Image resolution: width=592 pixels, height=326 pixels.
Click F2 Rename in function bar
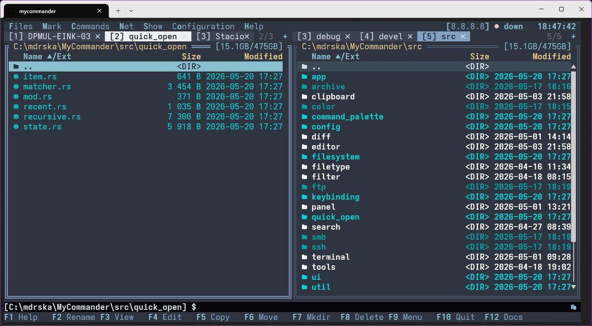pyautogui.click(x=74, y=317)
